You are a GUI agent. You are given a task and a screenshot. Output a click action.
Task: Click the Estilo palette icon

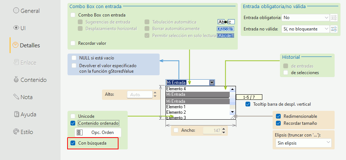click(17, 132)
